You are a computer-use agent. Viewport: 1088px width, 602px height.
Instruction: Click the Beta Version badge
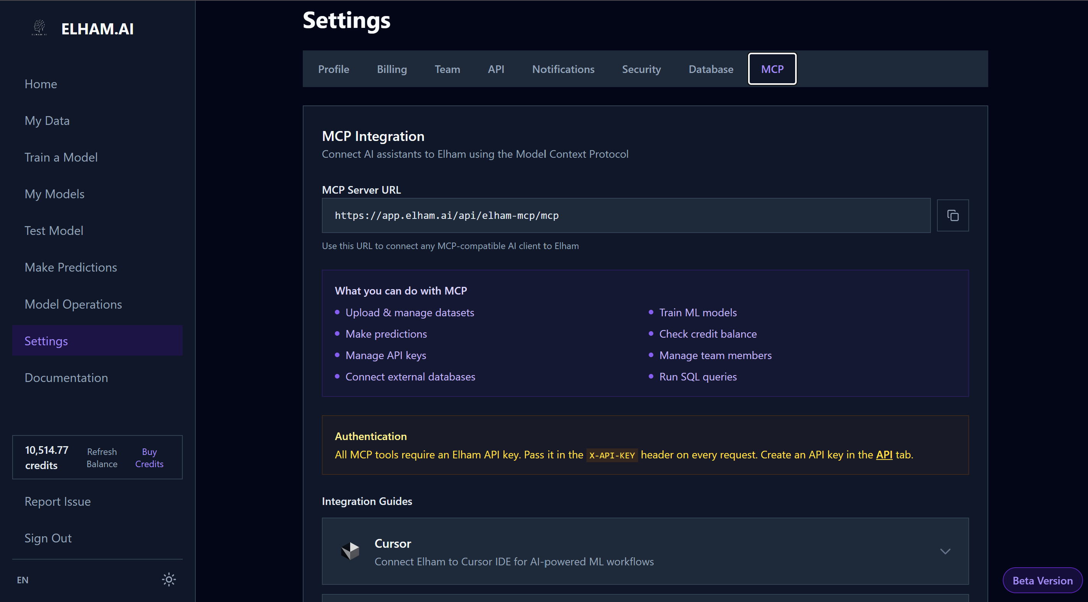(x=1043, y=581)
